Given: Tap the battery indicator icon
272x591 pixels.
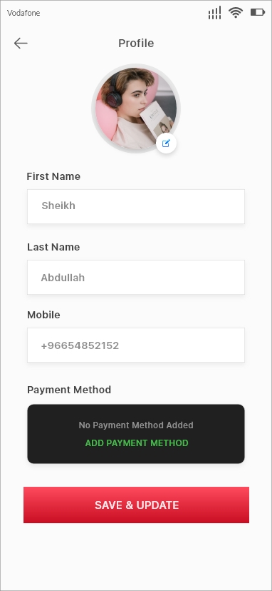Looking at the screenshot, I should [258, 12].
